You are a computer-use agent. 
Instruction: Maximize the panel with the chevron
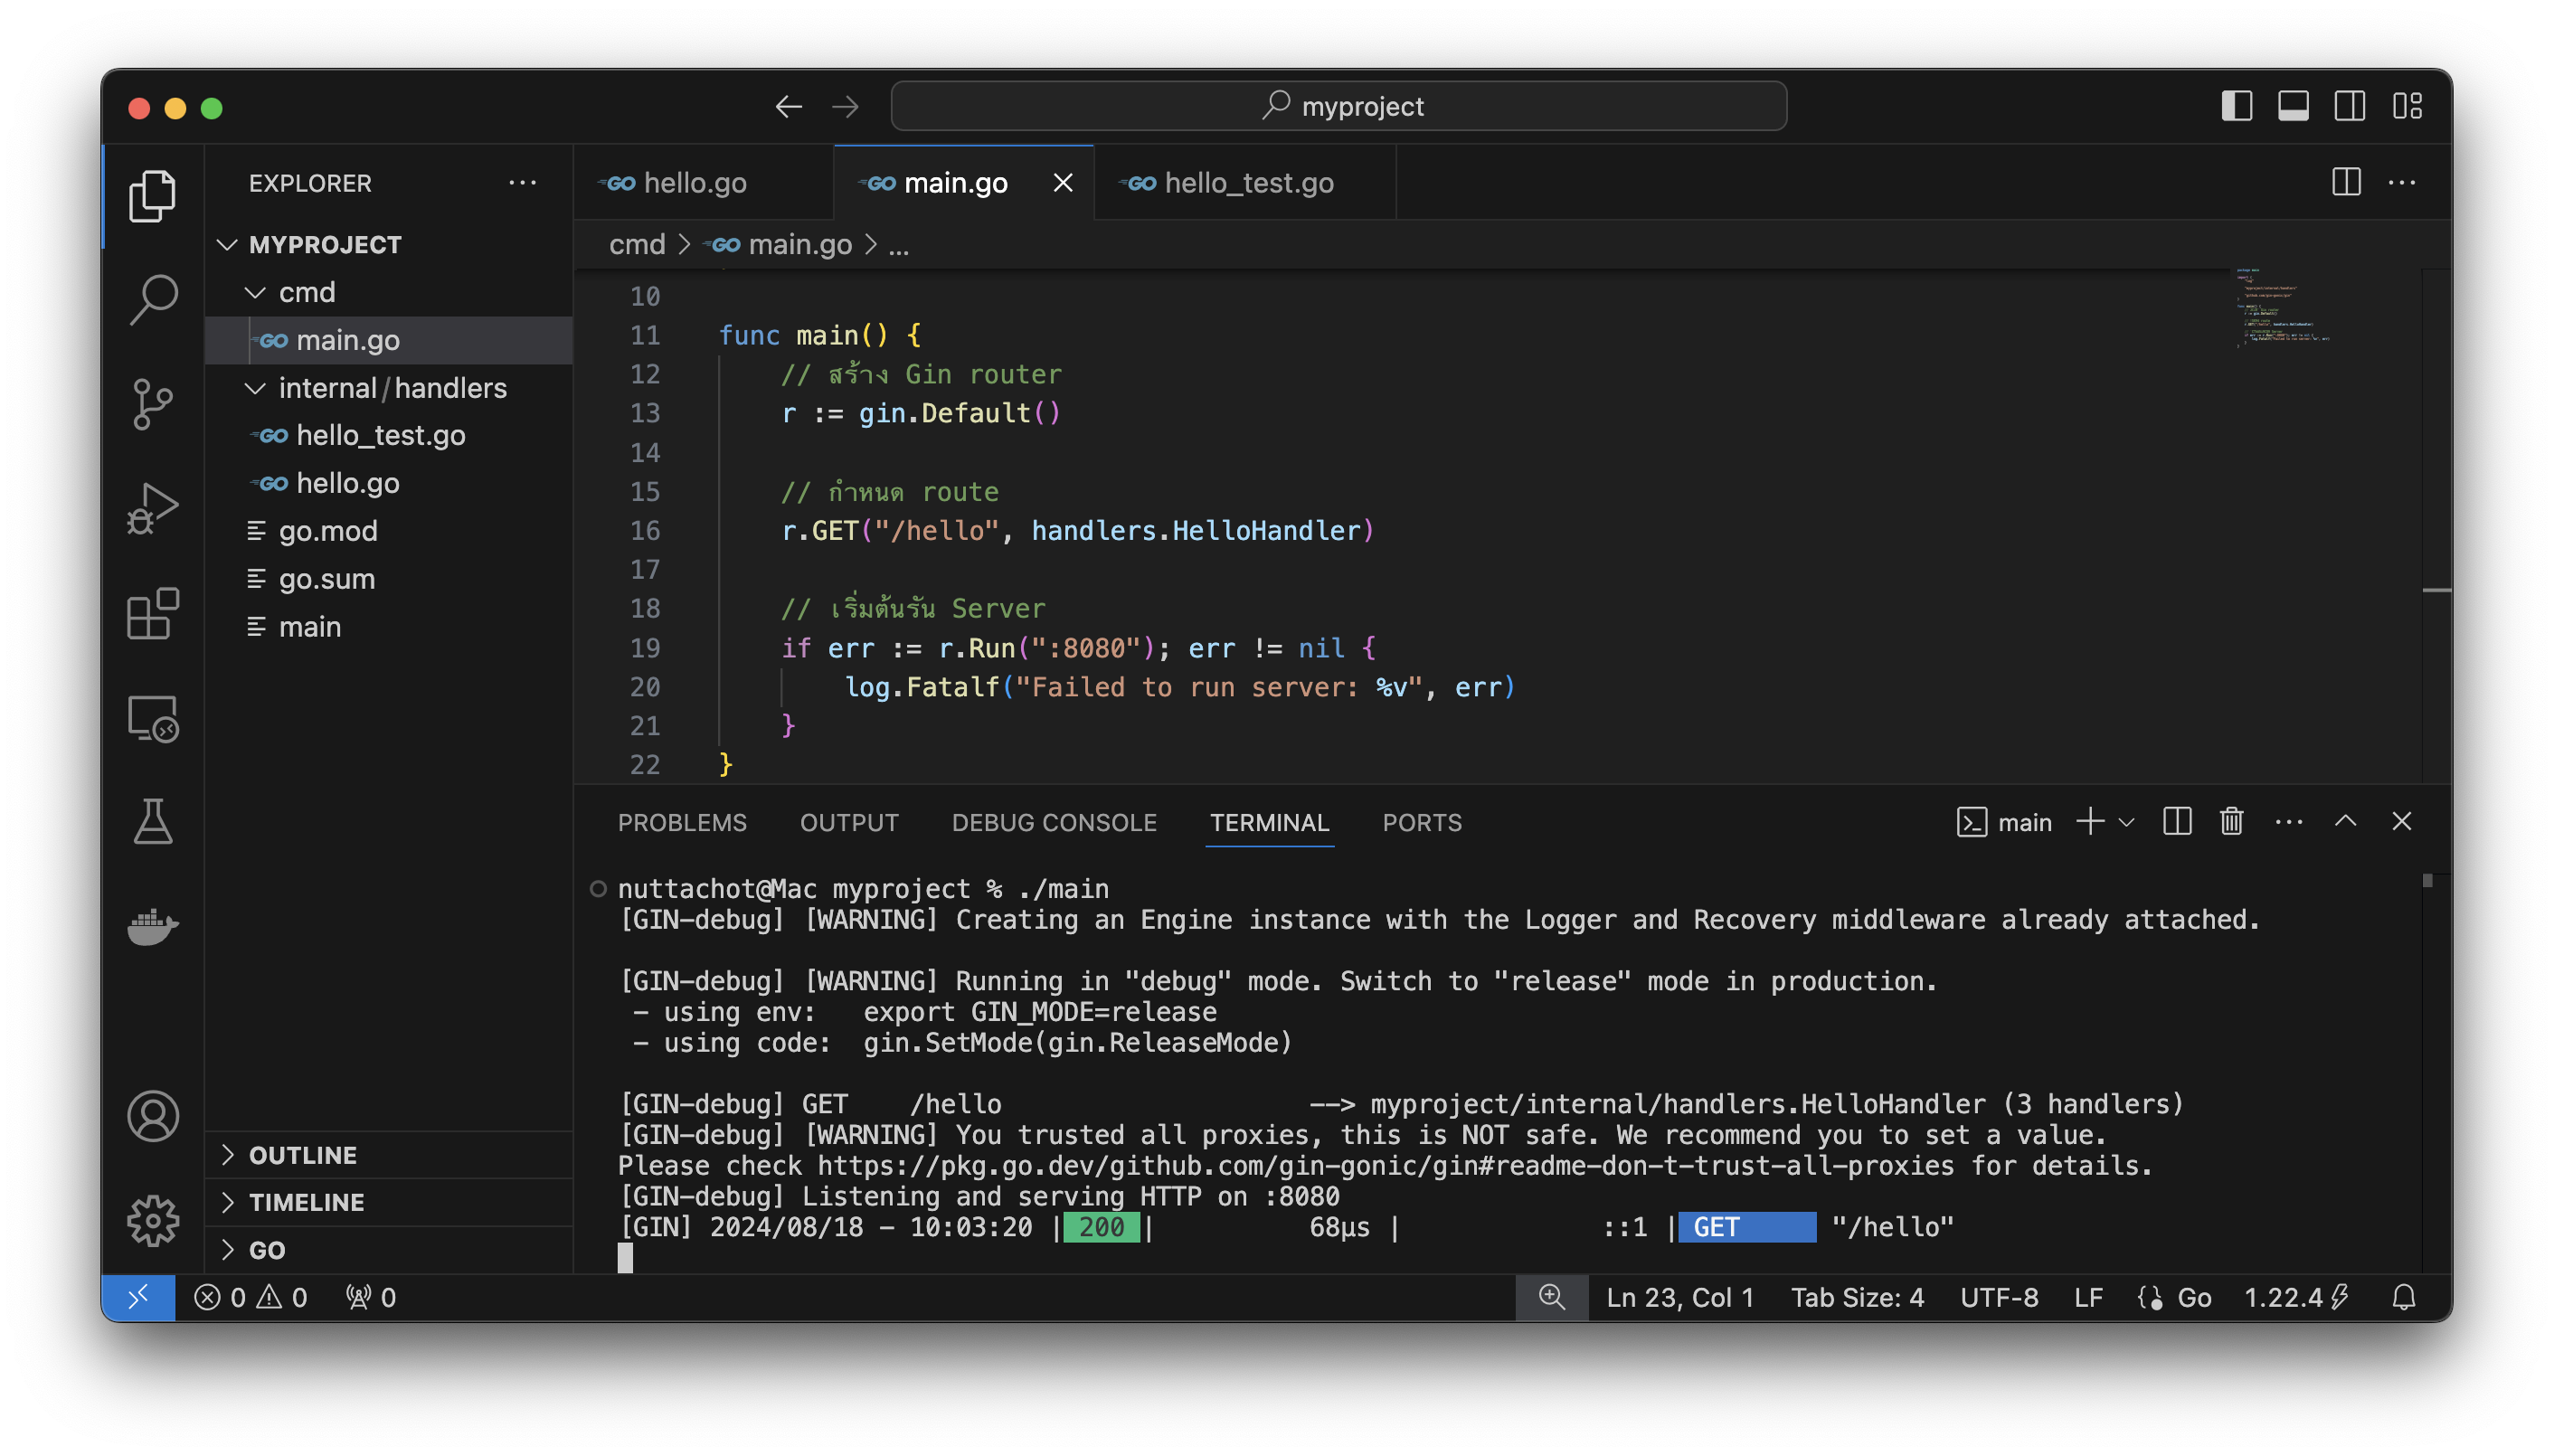pyautogui.click(x=2346, y=821)
